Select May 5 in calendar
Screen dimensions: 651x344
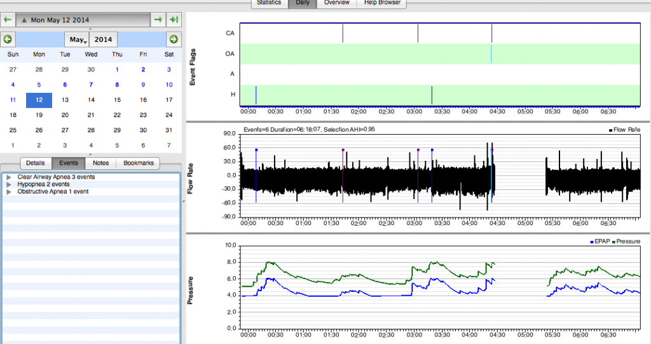[x=39, y=85]
